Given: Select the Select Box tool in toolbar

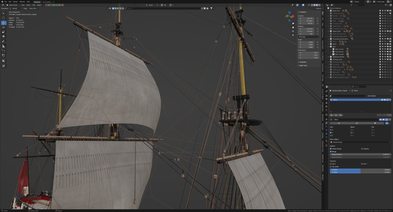Looking at the screenshot, I should (4, 13).
